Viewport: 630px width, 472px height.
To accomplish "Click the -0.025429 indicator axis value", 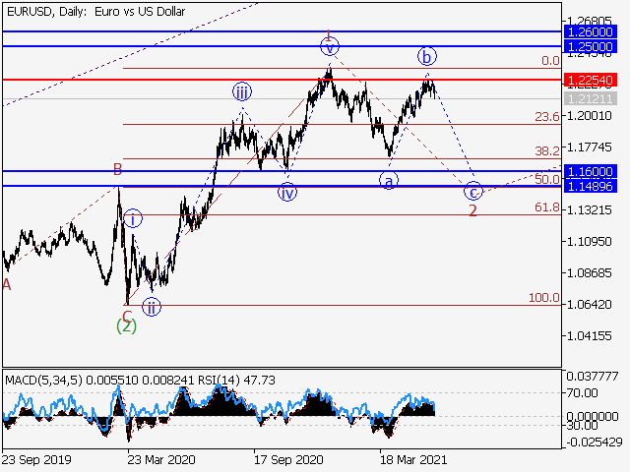I will [595, 442].
